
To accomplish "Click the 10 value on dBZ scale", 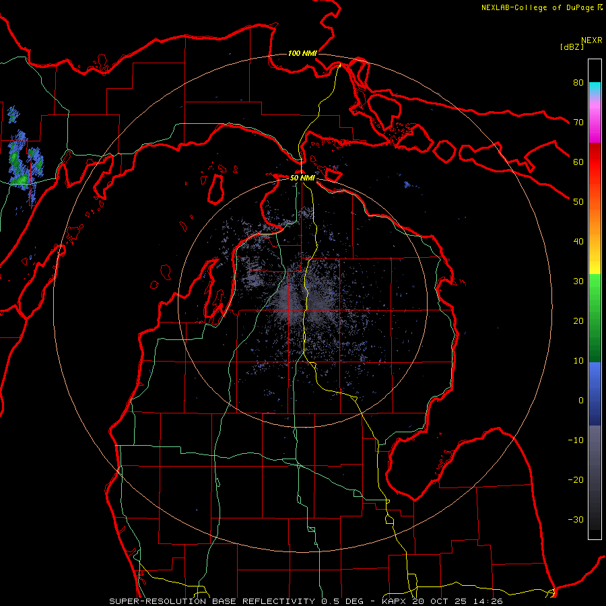I will (578, 361).
